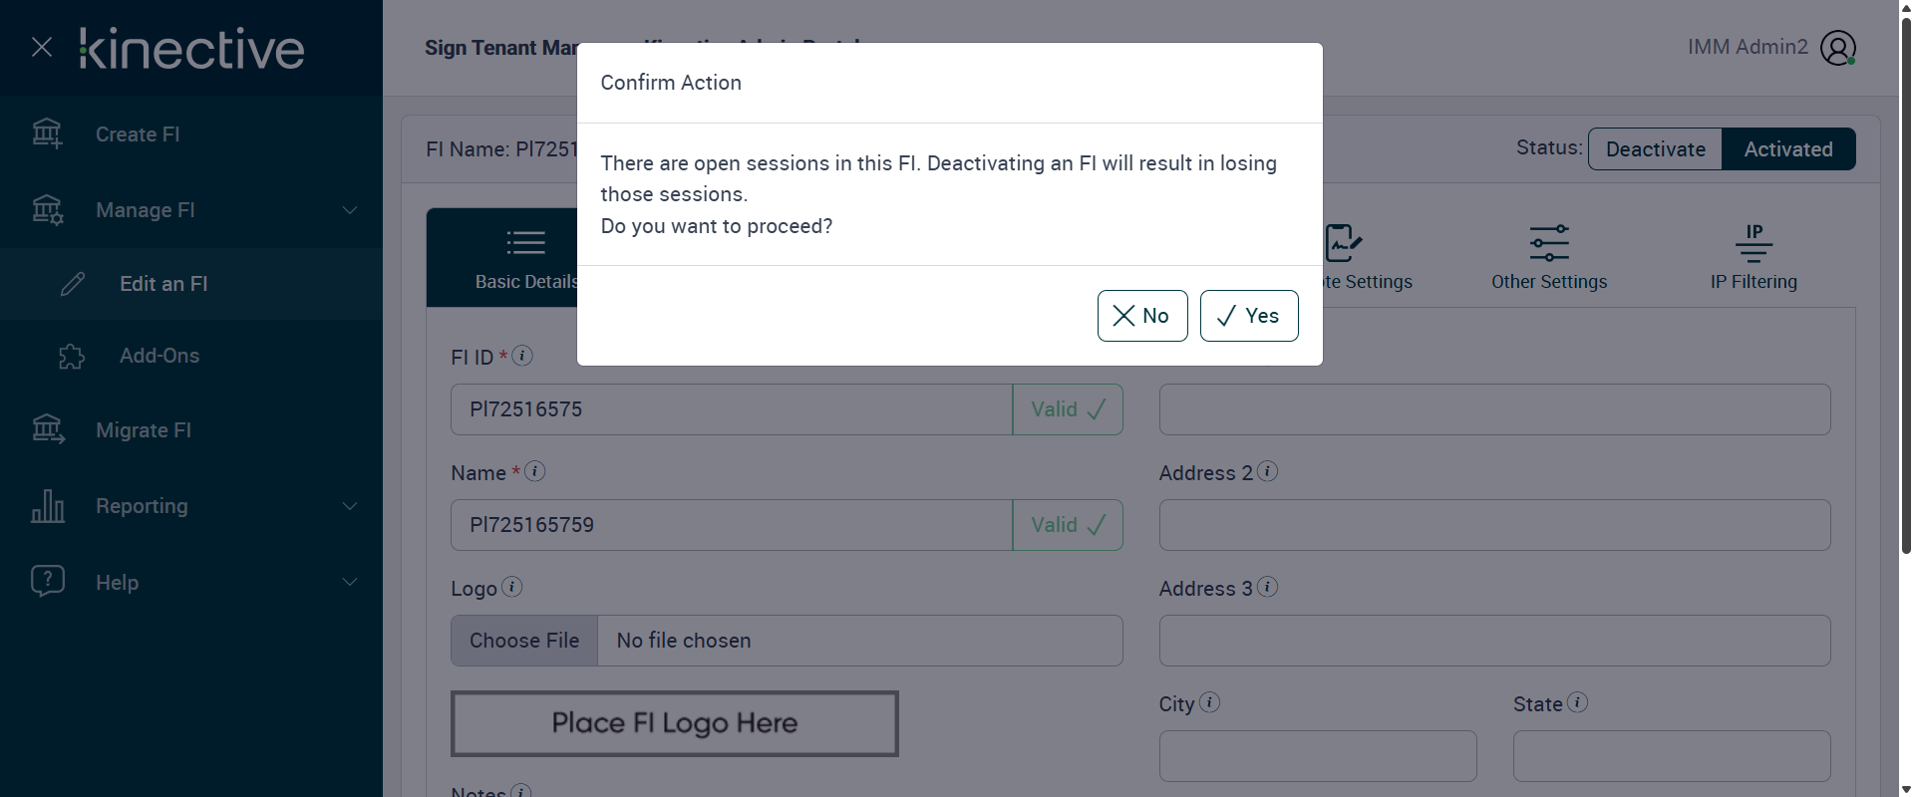The width and height of the screenshot is (1914, 797).
Task: Expand the Help section chevron
Action: pos(350,582)
